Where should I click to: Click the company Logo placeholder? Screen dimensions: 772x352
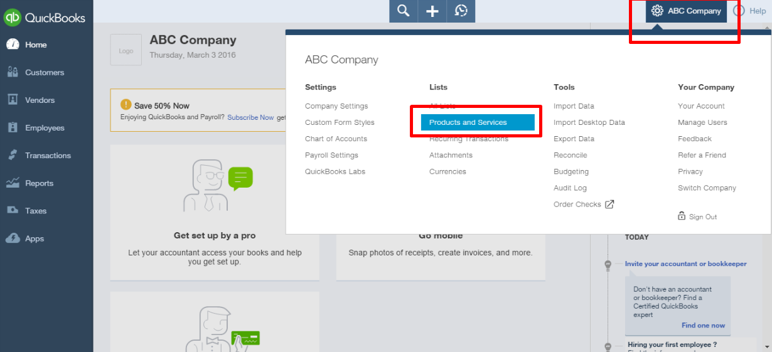pyautogui.click(x=126, y=50)
